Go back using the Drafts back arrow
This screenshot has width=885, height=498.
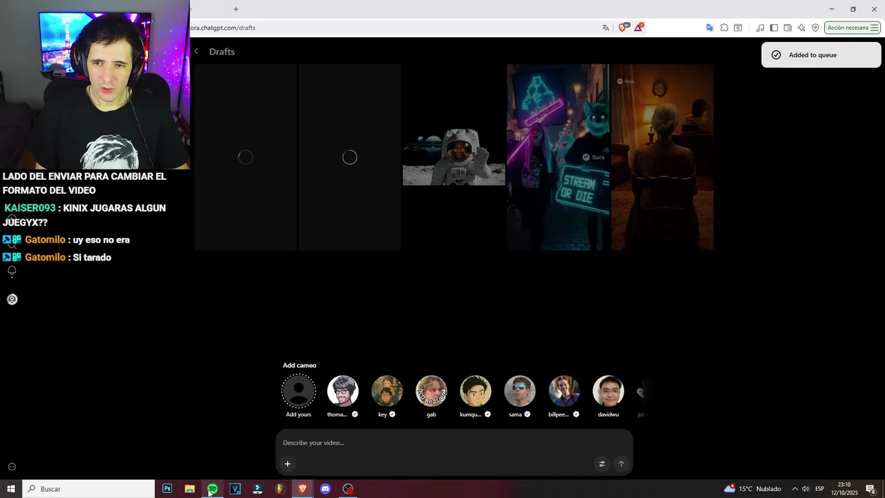coord(196,52)
